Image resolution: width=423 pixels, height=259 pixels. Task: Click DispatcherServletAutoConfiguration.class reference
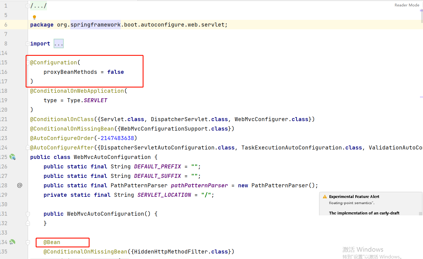tap(167, 148)
